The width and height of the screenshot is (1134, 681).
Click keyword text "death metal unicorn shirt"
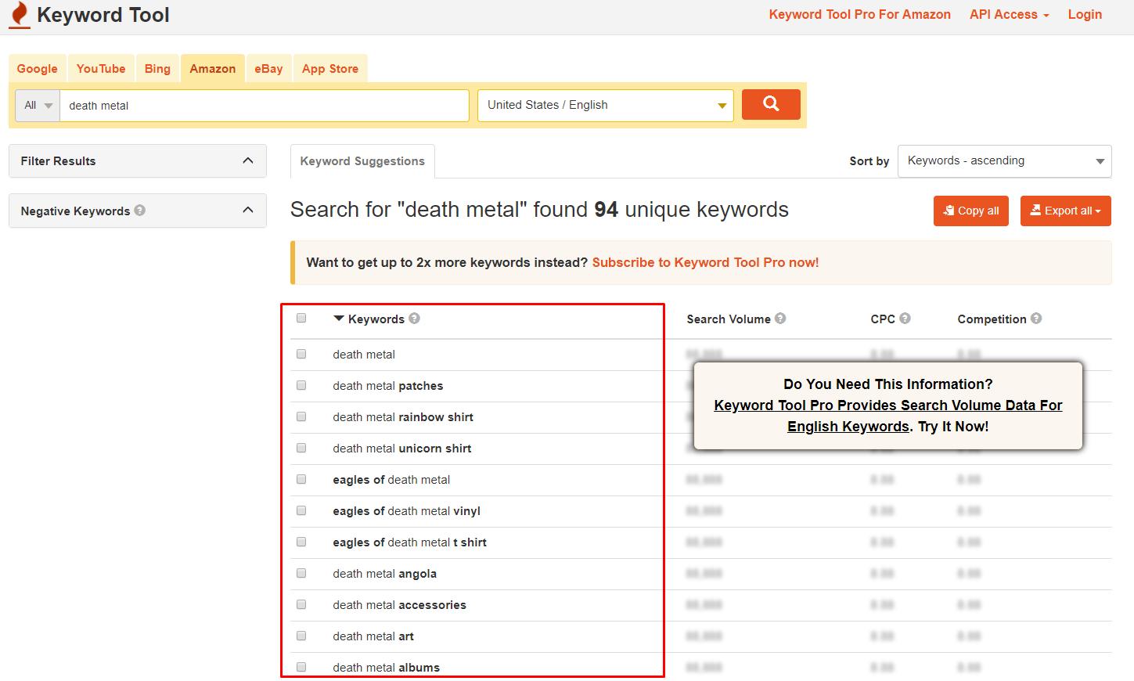tap(401, 449)
